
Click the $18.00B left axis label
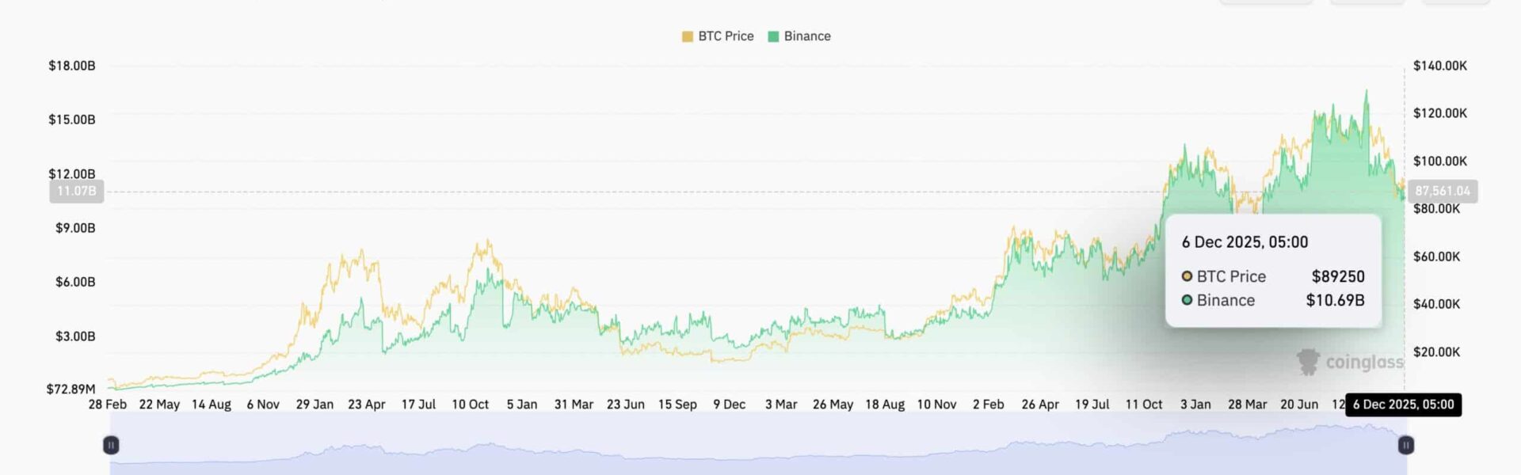click(x=72, y=66)
